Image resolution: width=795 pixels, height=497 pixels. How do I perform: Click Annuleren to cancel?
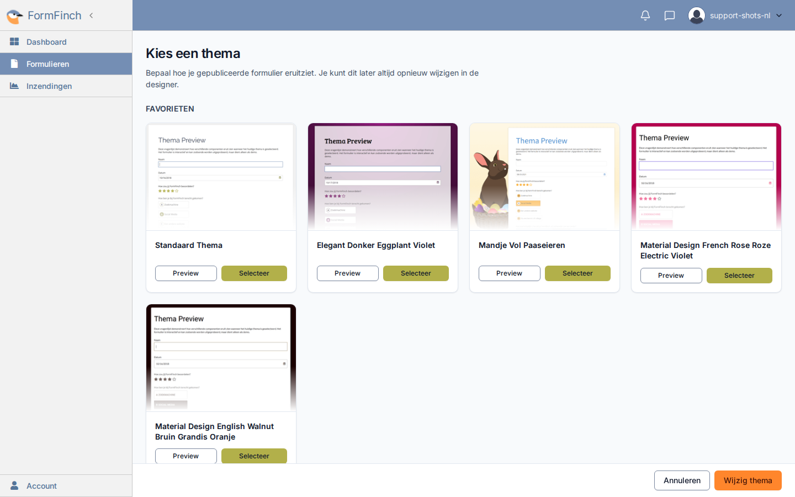click(682, 480)
